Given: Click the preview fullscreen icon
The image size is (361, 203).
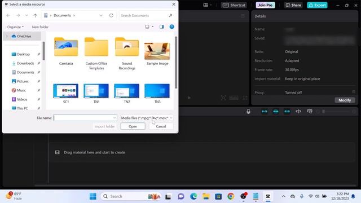Looking at the screenshot, I should 245,98.
